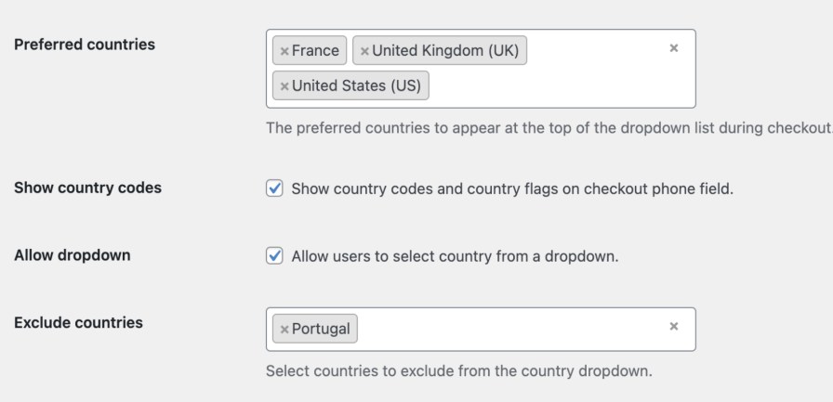Remove Portugal from excluded countries
Image resolution: width=833 pixels, height=402 pixels.
[x=284, y=329]
